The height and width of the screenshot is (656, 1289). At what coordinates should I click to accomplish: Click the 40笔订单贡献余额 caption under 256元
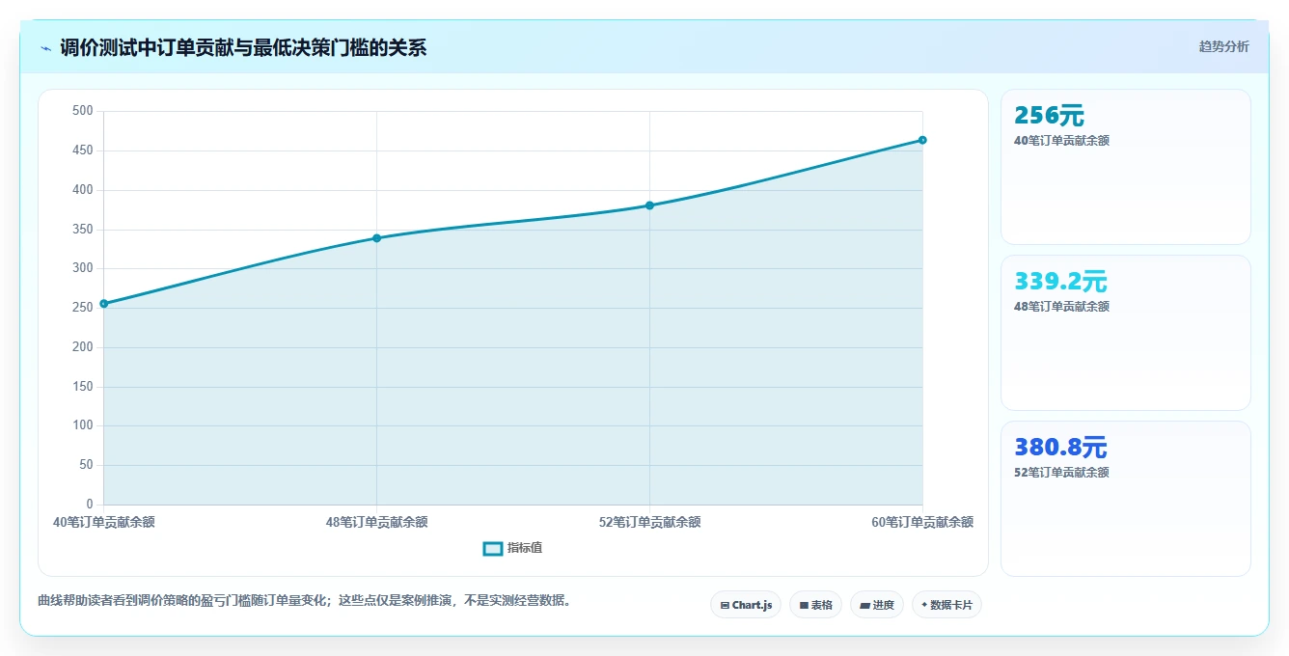coord(1061,141)
